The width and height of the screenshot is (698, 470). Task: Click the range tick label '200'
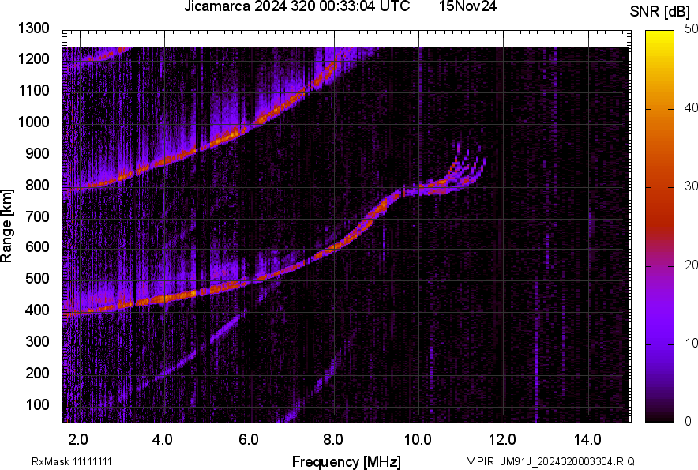point(37,372)
